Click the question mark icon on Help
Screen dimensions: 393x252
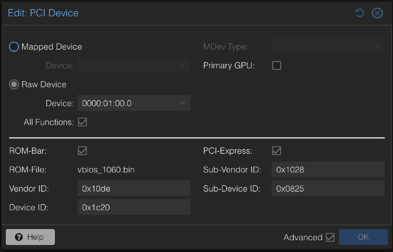coord(19,237)
